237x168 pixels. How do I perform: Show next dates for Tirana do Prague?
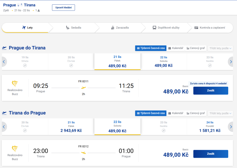[x=231, y=127]
